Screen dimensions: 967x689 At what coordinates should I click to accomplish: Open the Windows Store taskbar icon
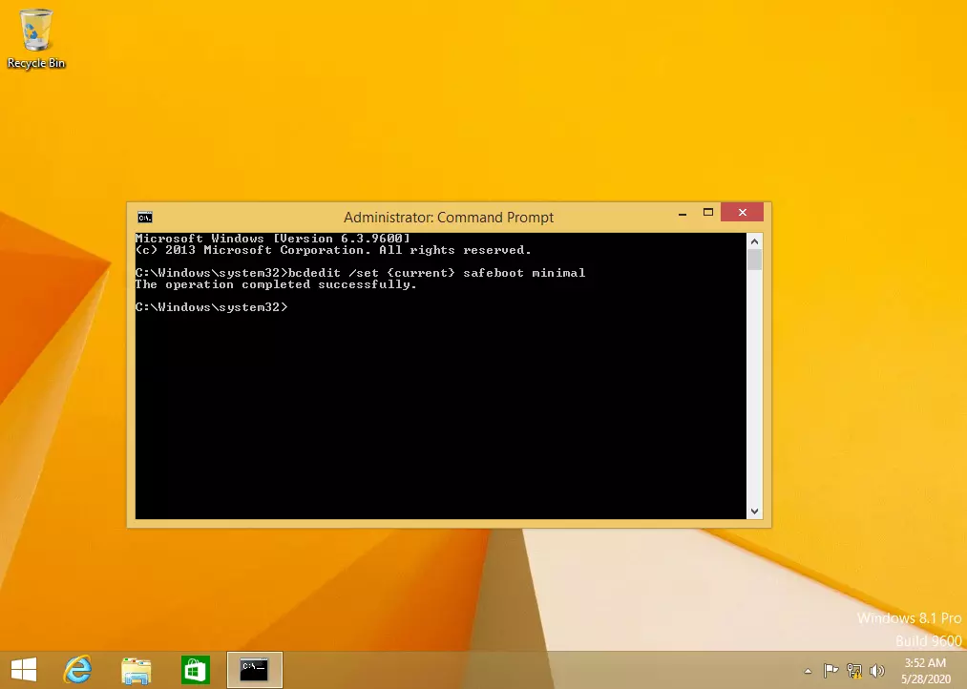(196, 670)
